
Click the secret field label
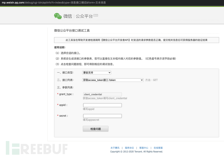pyautogui.click(x=64, y=116)
